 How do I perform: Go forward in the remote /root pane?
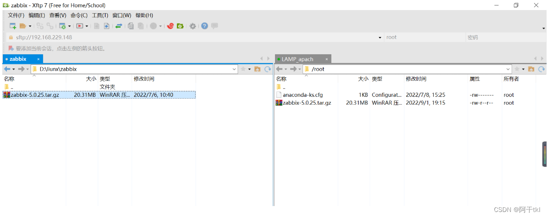point(294,69)
